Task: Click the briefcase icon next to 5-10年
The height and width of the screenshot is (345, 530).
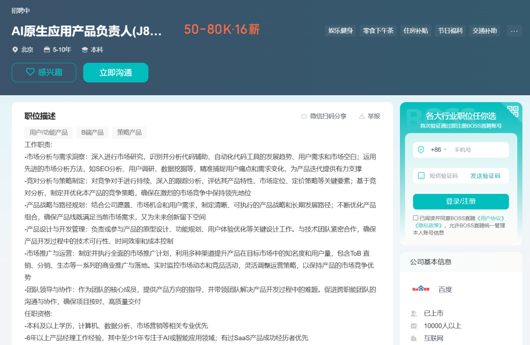Action: 47,50
